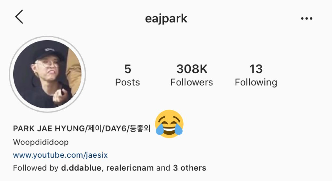Select the PARK JAE HYUNG display name

[49, 129]
